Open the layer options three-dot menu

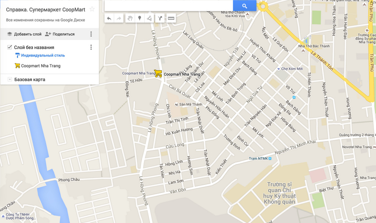(91, 47)
